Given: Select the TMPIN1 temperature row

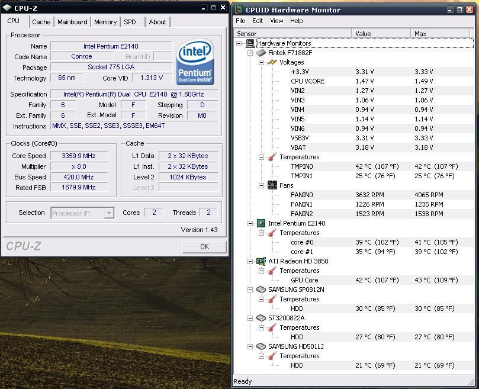Looking at the screenshot, I should [382, 176].
